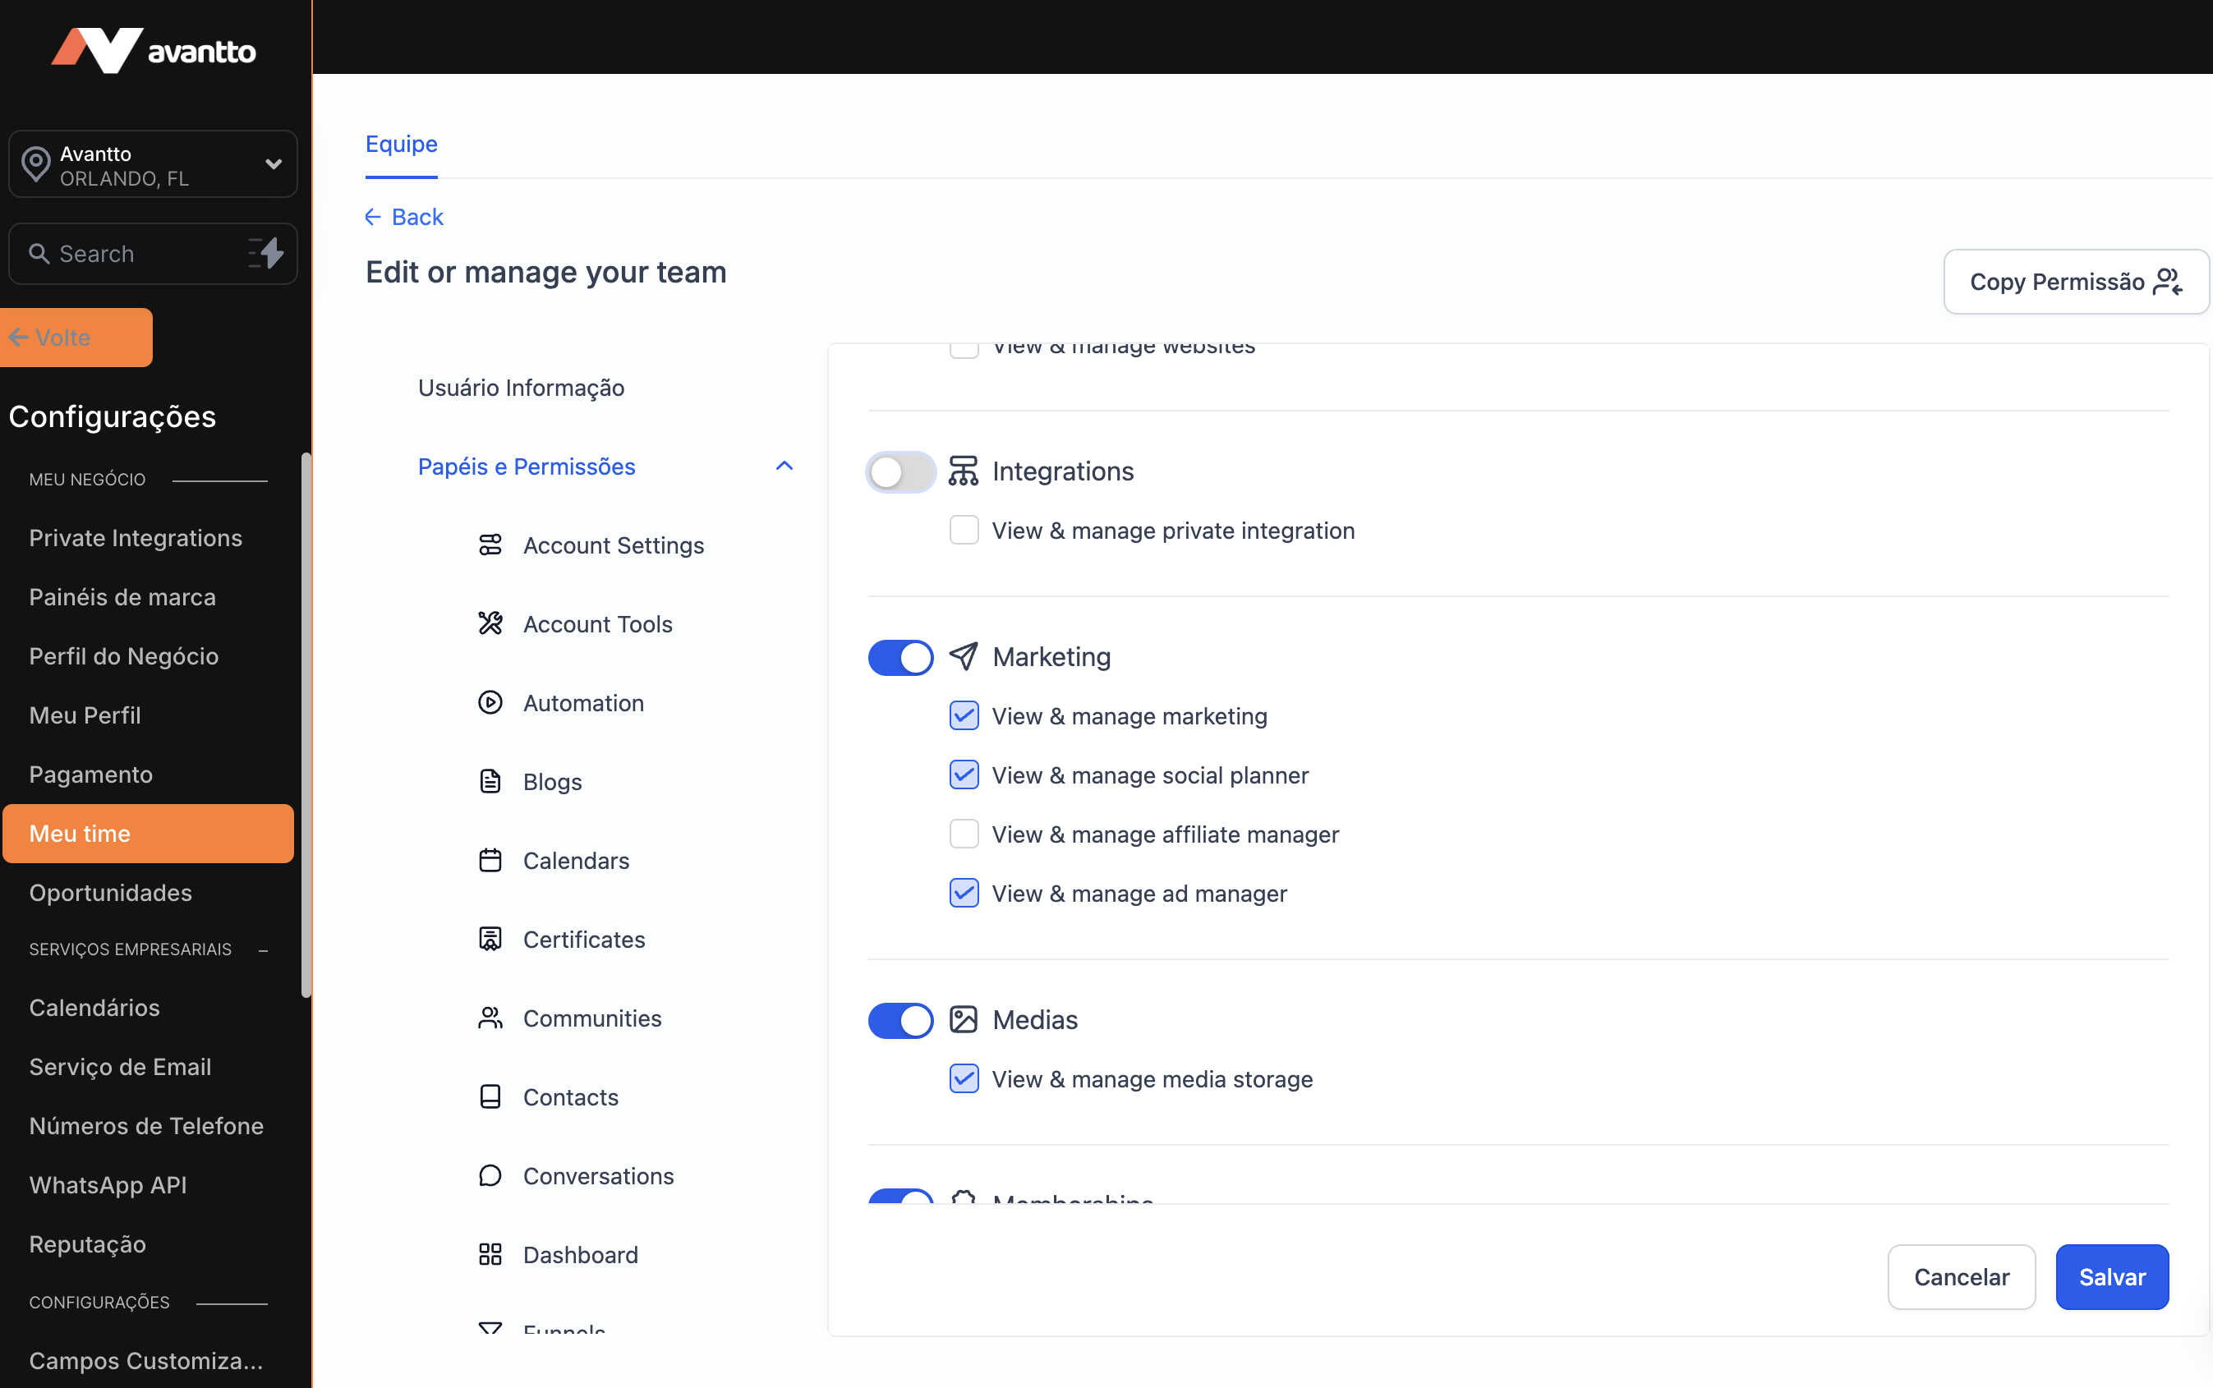The image size is (2213, 1388).
Task: Open the Equipe tab
Action: (x=401, y=144)
